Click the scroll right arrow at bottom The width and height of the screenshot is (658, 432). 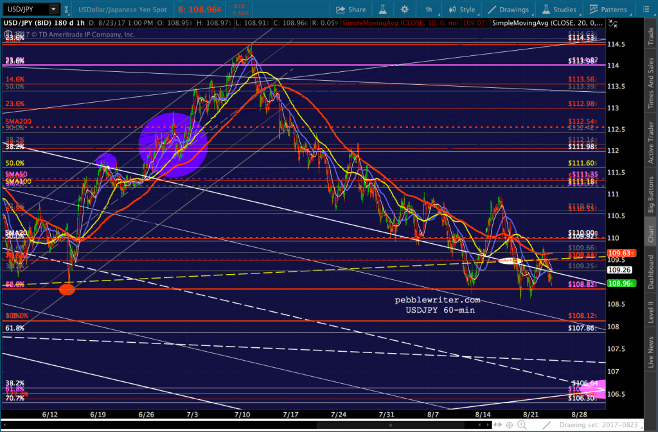488,425
